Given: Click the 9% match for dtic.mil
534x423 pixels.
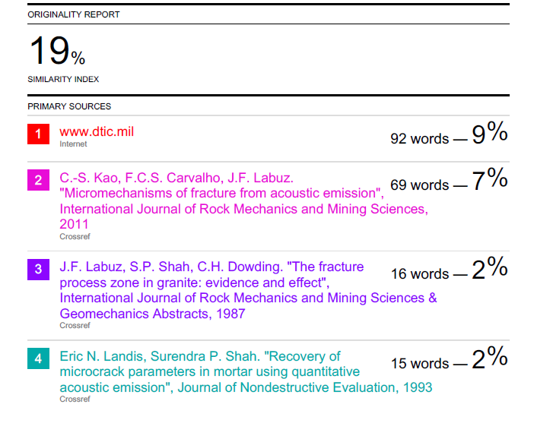Looking at the screenshot, I should click(x=490, y=134).
